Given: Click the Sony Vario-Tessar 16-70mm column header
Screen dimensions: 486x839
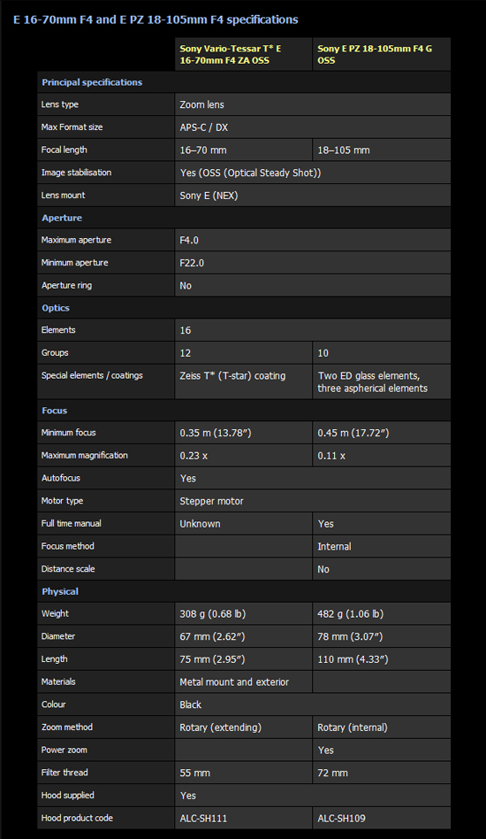Looking at the screenshot, I should click(x=244, y=54).
